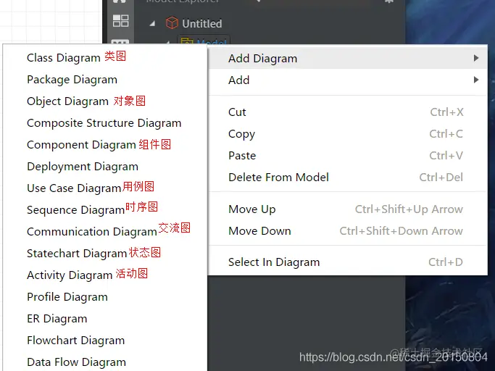Viewport: 495px width, 371px height.
Task: Choose Copy from context menu
Action: pos(348,134)
